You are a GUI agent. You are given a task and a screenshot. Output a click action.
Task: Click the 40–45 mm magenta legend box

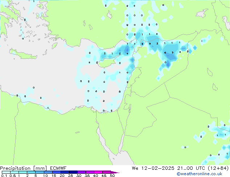[x=98, y=172]
